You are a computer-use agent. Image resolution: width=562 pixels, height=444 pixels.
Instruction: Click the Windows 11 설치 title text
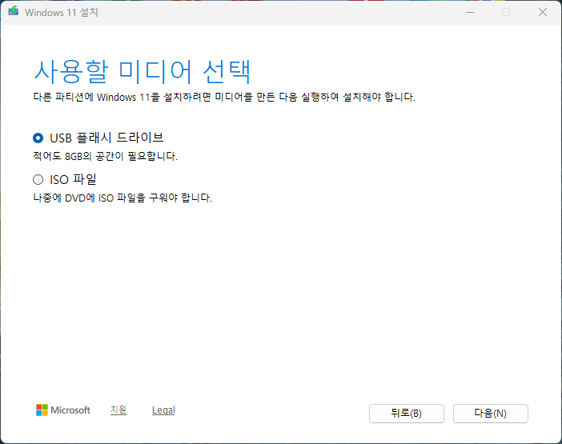62,13
